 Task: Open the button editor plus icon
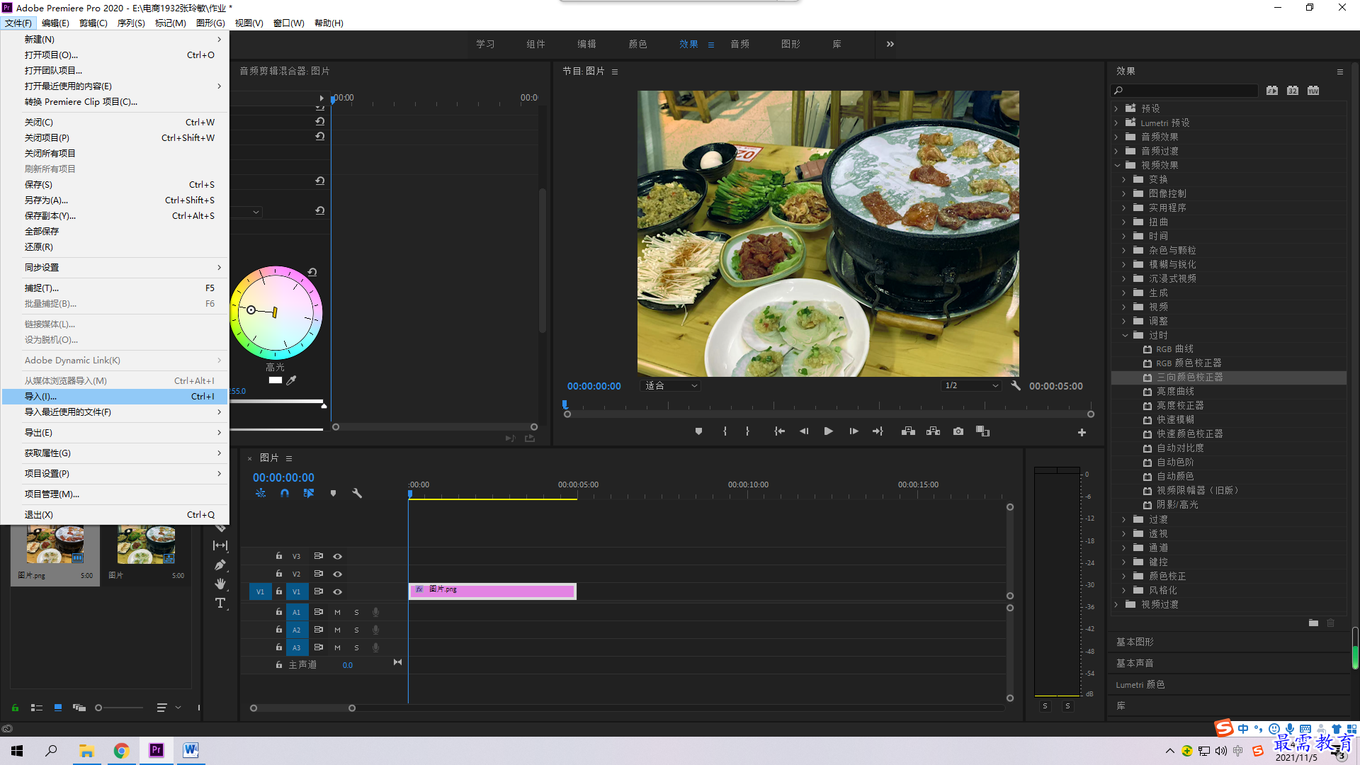(1082, 432)
